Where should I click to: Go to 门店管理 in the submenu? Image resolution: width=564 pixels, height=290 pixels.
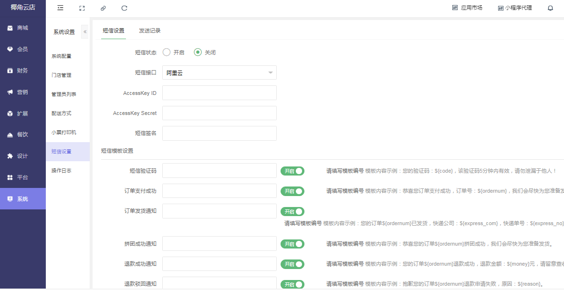point(62,75)
